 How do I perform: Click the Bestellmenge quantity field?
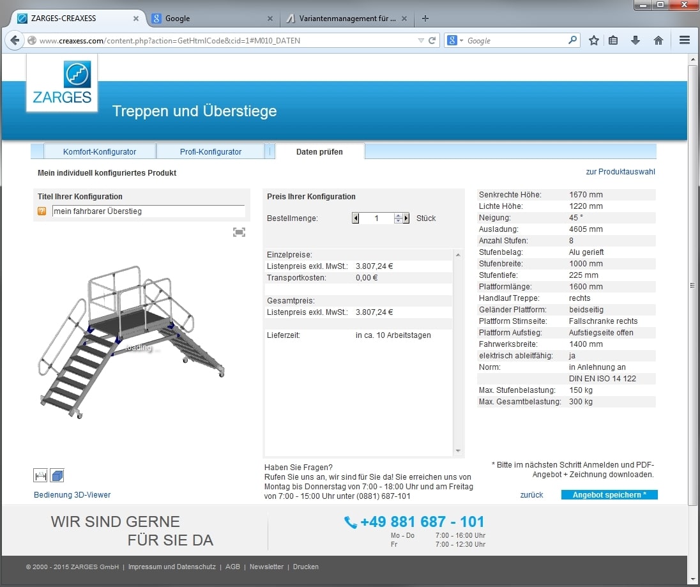[377, 218]
